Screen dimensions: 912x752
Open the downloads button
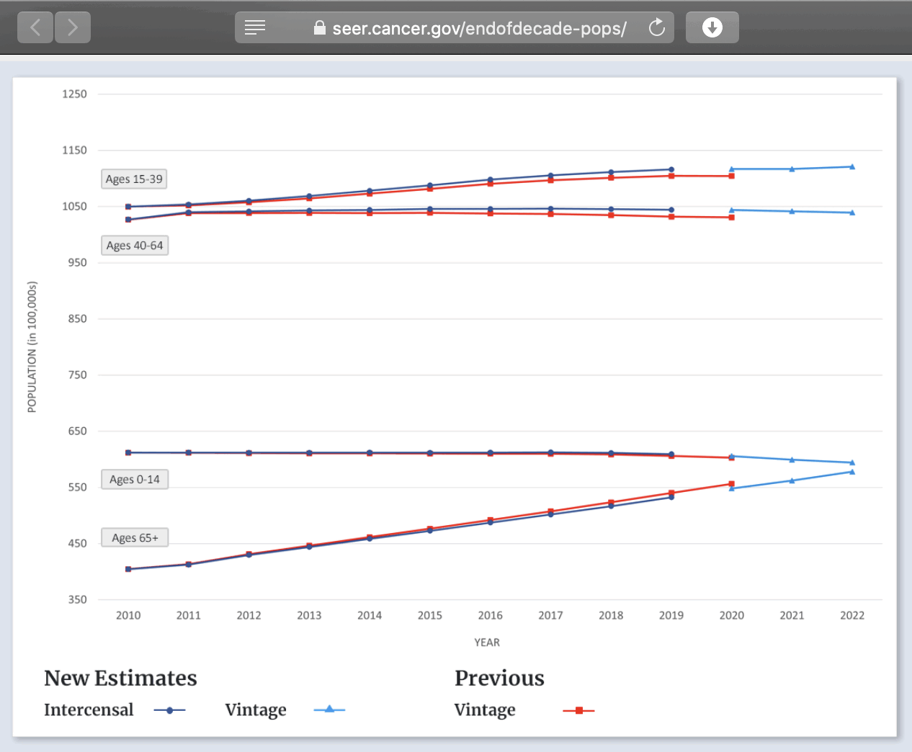click(712, 28)
